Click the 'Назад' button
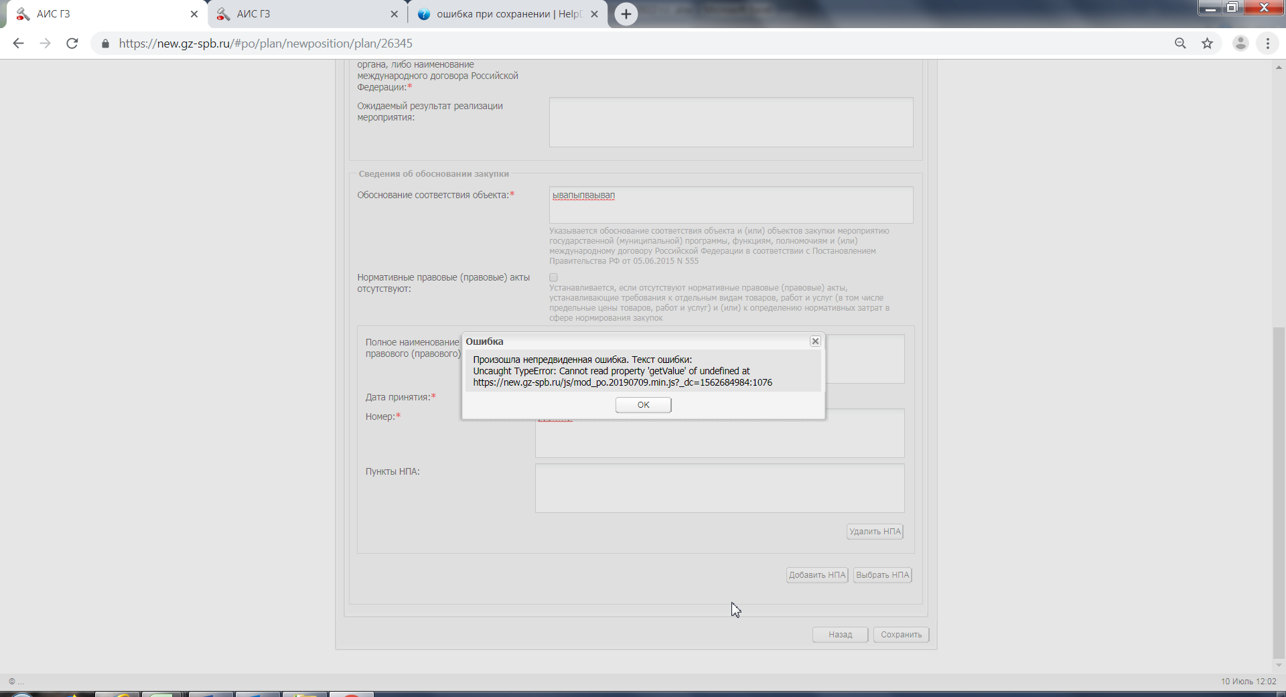 point(840,635)
